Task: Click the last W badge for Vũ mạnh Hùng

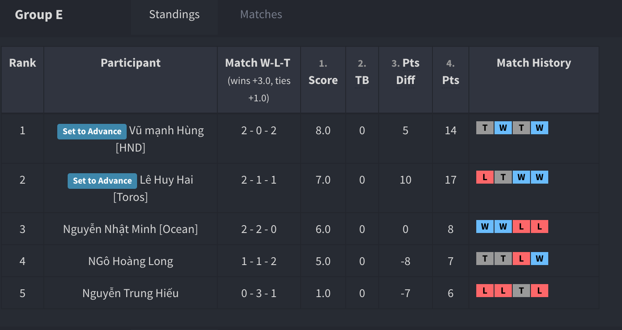Action: pyautogui.click(x=540, y=128)
